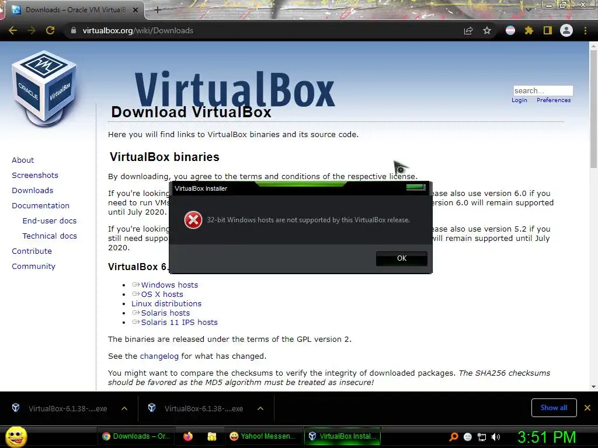Open the striped extension icon in toolbar
The width and height of the screenshot is (598, 448).
[510, 30]
